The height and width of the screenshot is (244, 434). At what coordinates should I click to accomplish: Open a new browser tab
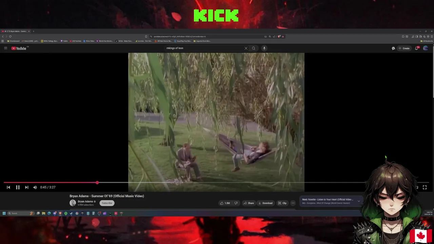click(x=34, y=31)
